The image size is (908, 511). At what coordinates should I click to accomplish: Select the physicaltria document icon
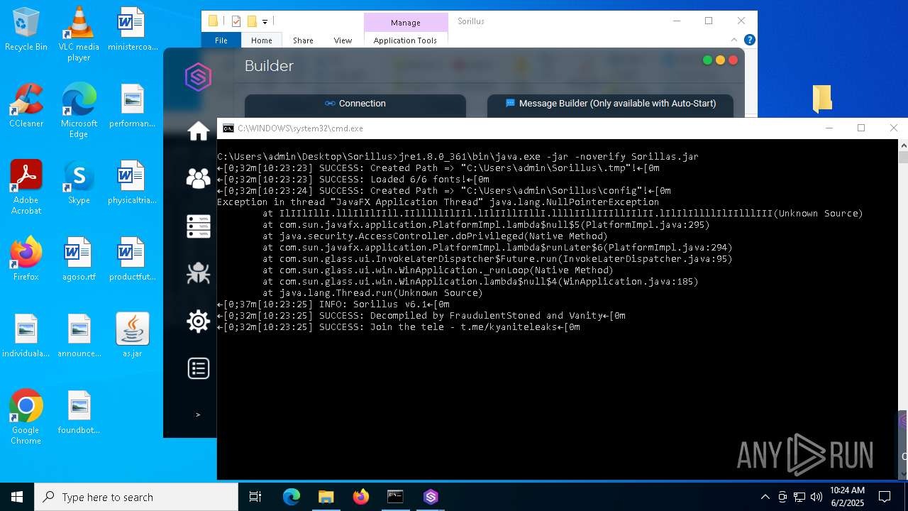(132, 182)
